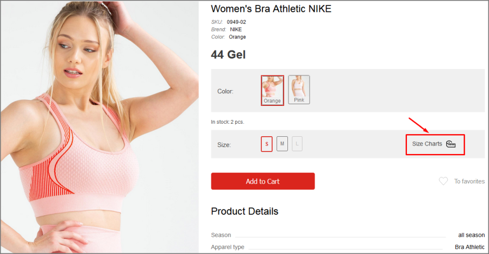Click the To favorites text link

[469, 181]
